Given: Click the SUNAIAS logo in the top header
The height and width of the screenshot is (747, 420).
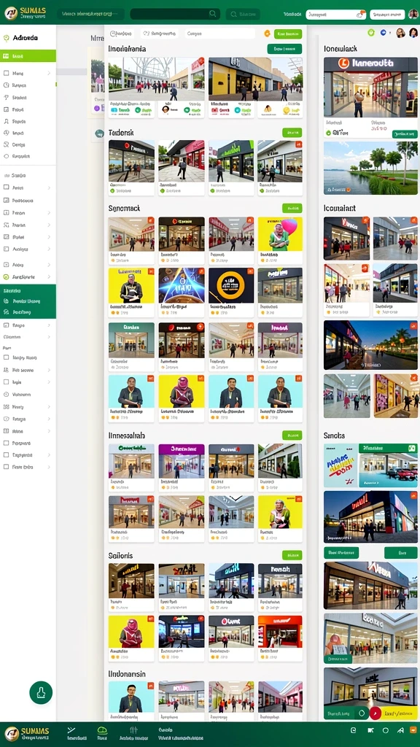Looking at the screenshot, I should (x=26, y=13).
